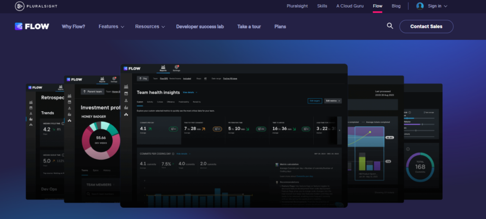Expand View details next to Team health insights

(190, 92)
